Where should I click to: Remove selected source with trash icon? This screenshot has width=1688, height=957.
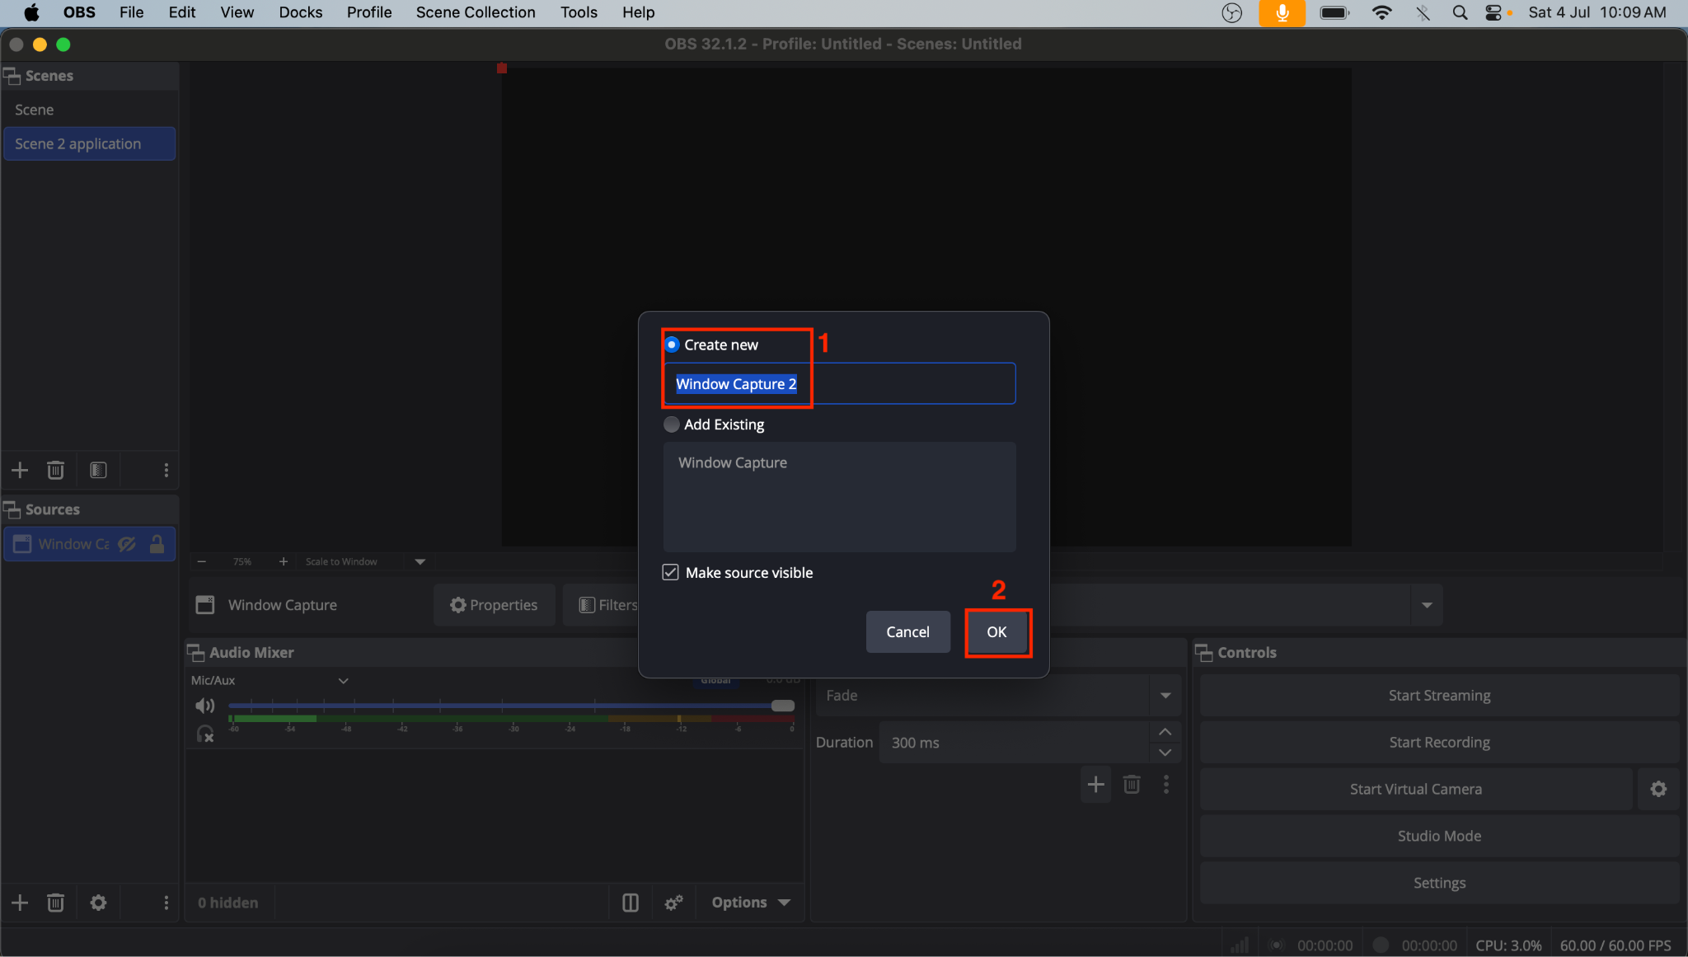[55, 903]
